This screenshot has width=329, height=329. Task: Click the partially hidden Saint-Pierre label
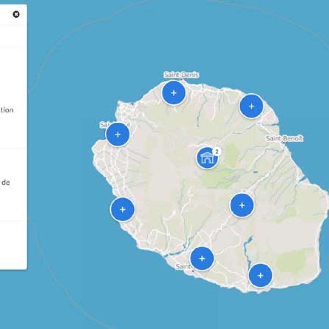pos(182,267)
